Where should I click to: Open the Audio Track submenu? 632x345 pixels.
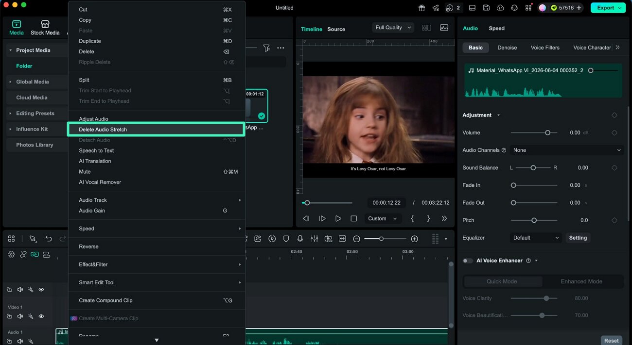click(x=156, y=200)
